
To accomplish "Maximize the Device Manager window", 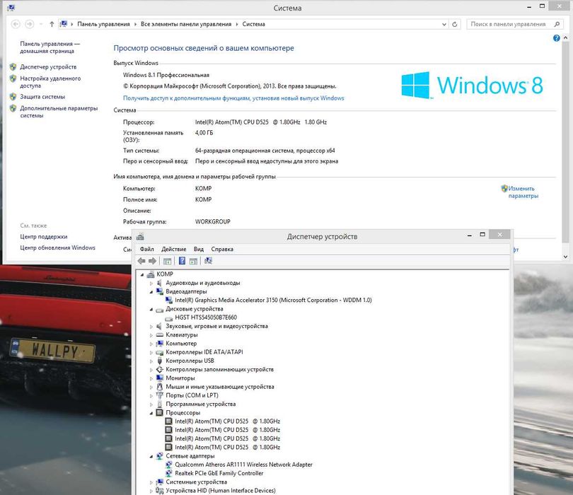I will coord(482,235).
